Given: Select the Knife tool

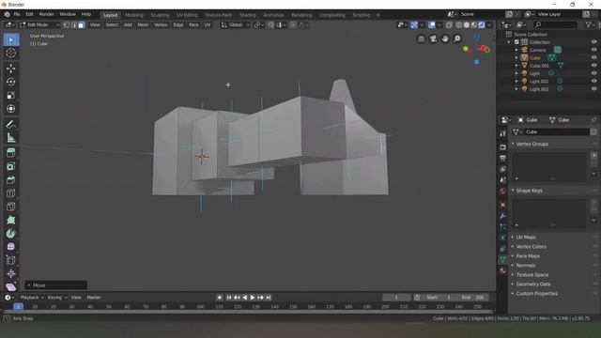Looking at the screenshot, I should 11,207.
